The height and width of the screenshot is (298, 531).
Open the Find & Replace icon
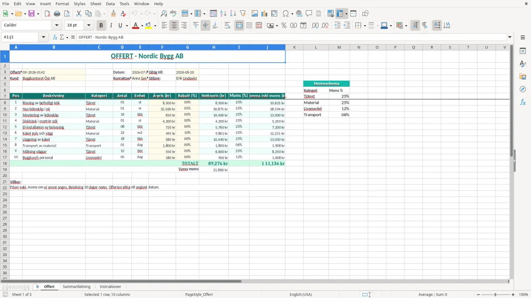pyautogui.click(x=164, y=14)
